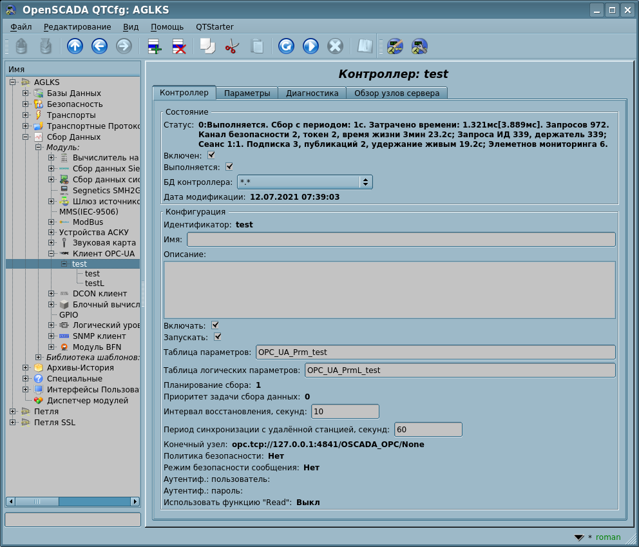Open the Редактирование menu
Viewport: 639px width, 547px height.
[77, 27]
